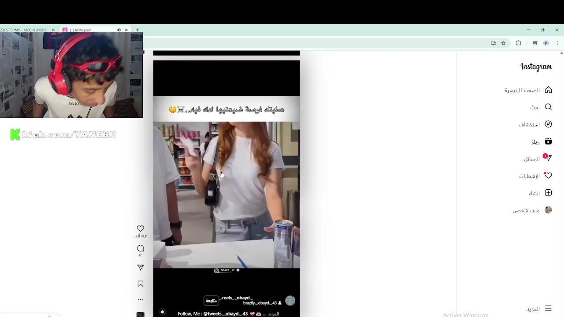
Task: Open the Instagram home page icon
Action: [x=548, y=90]
